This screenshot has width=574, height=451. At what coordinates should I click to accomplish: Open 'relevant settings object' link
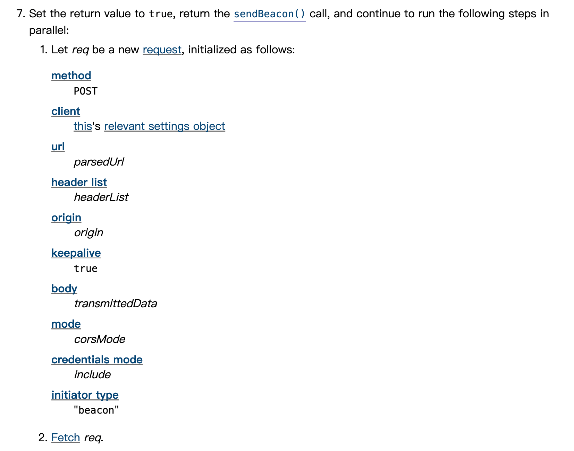click(164, 126)
